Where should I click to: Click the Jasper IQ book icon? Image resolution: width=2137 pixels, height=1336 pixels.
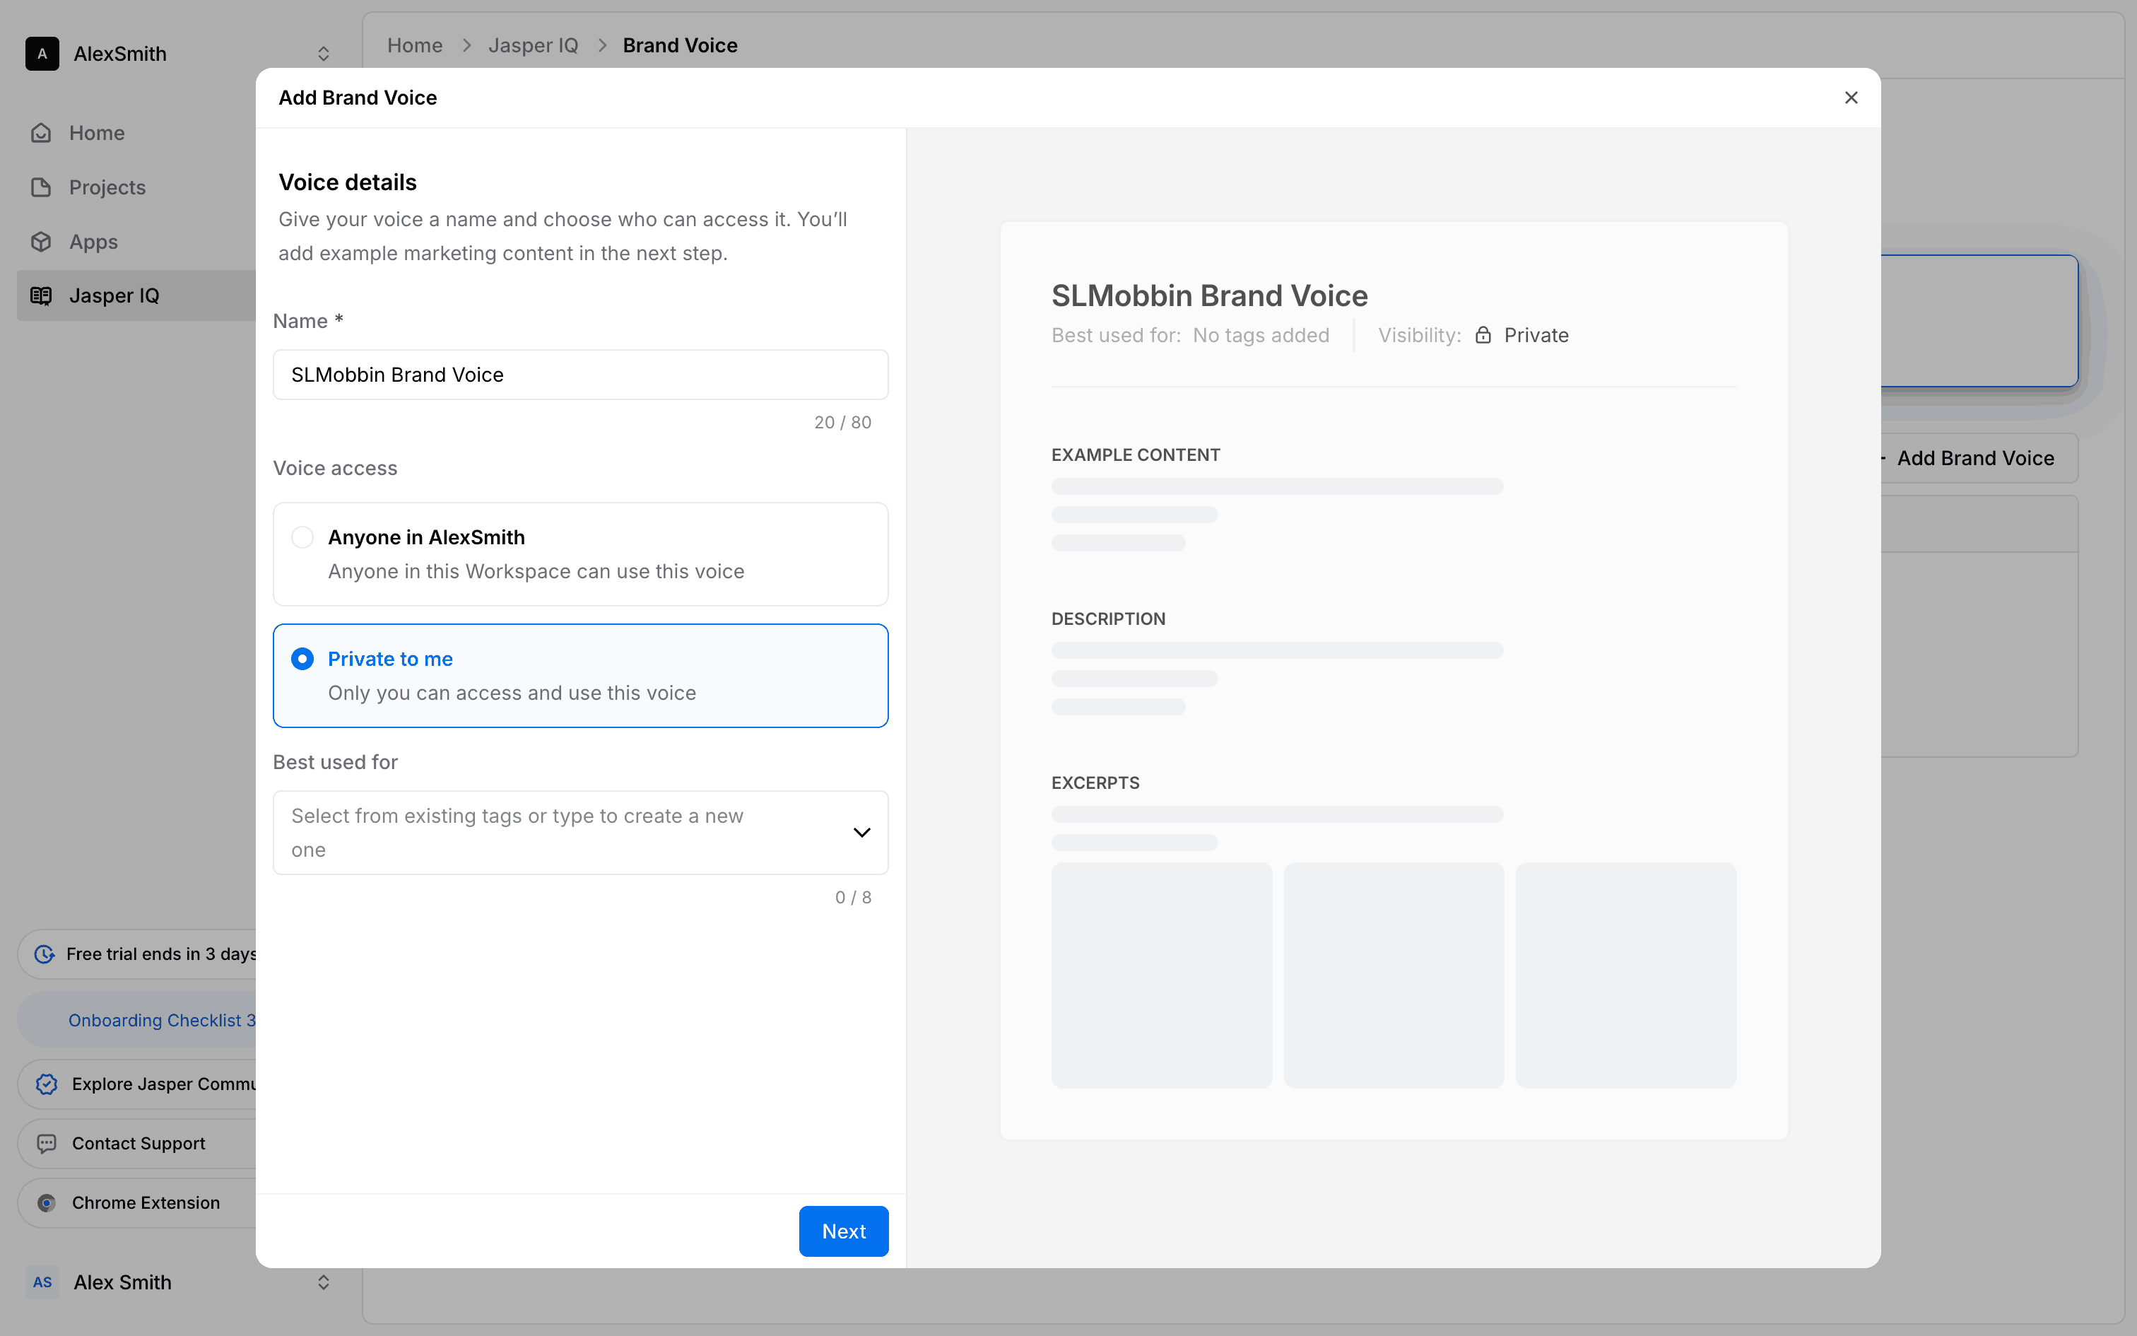(40, 296)
